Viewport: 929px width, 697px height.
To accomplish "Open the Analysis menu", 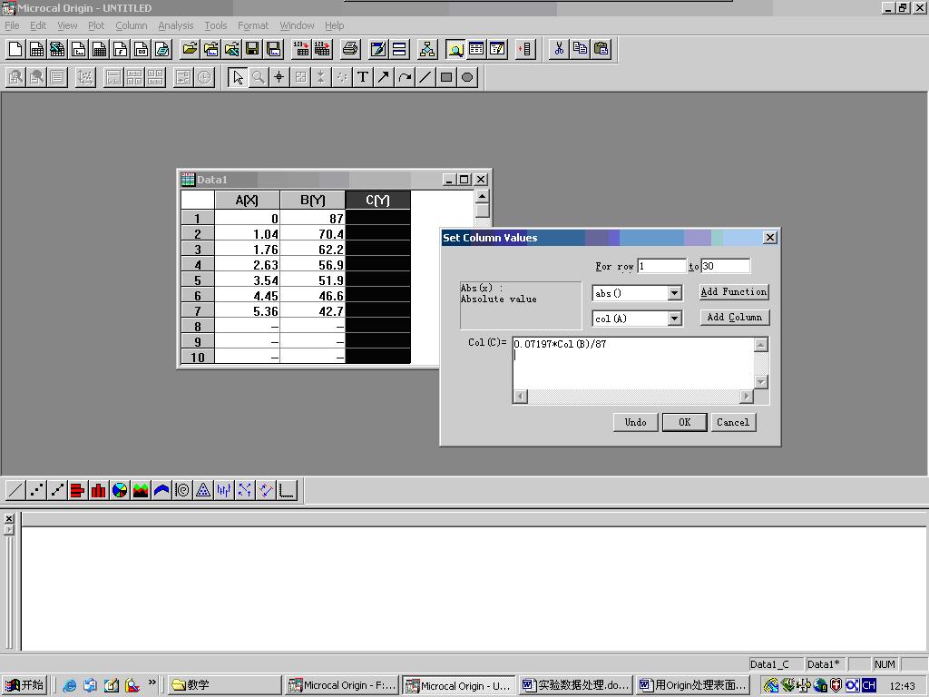I will coord(175,25).
